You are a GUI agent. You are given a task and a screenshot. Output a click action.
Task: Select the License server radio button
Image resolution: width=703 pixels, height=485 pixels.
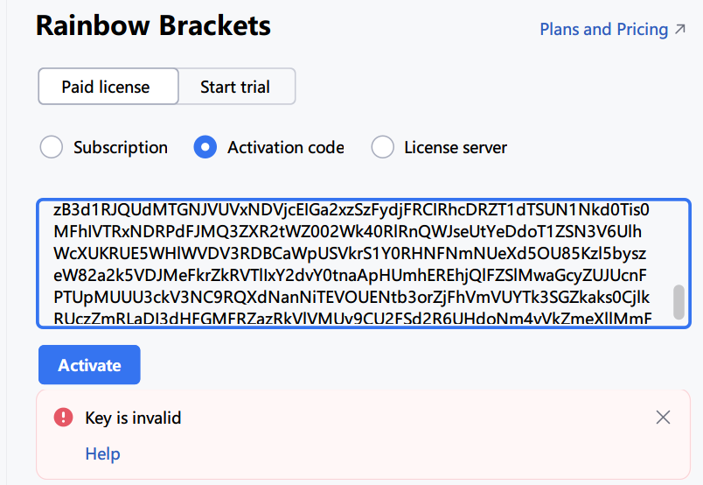(382, 147)
